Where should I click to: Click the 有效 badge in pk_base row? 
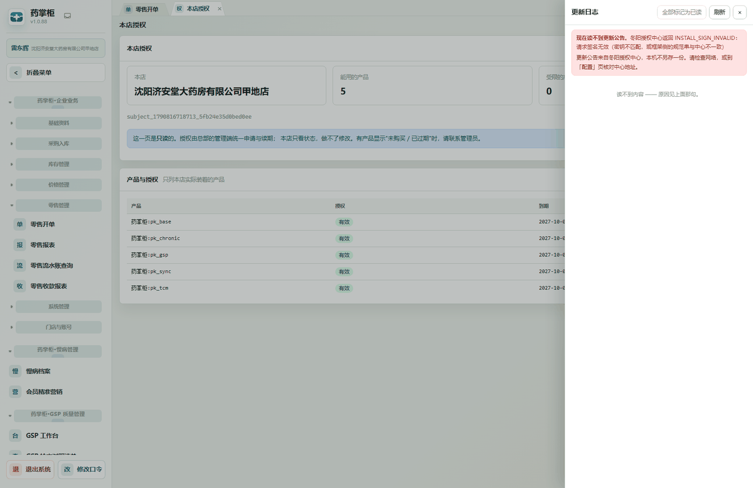(x=344, y=222)
